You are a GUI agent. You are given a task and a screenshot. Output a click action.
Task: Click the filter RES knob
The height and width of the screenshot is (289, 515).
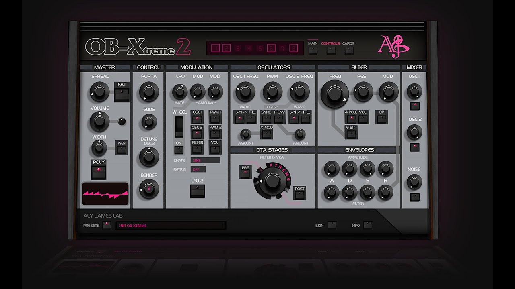click(363, 92)
